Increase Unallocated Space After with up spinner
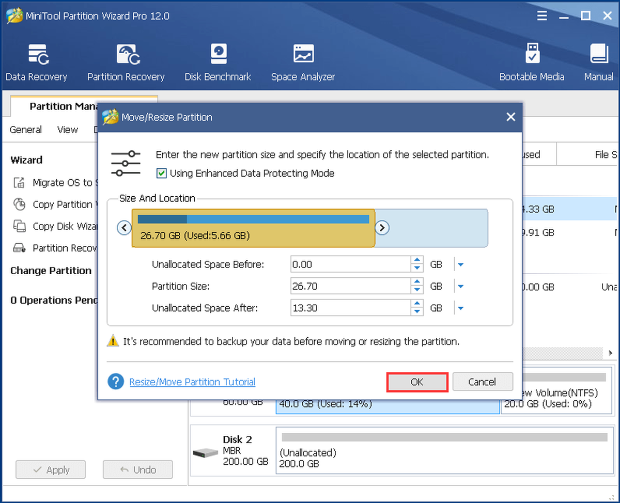The image size is (620, 503). [417, 304]
